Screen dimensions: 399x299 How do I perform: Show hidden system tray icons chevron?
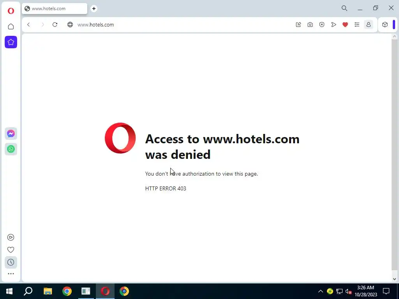click(x=321, y=291)
